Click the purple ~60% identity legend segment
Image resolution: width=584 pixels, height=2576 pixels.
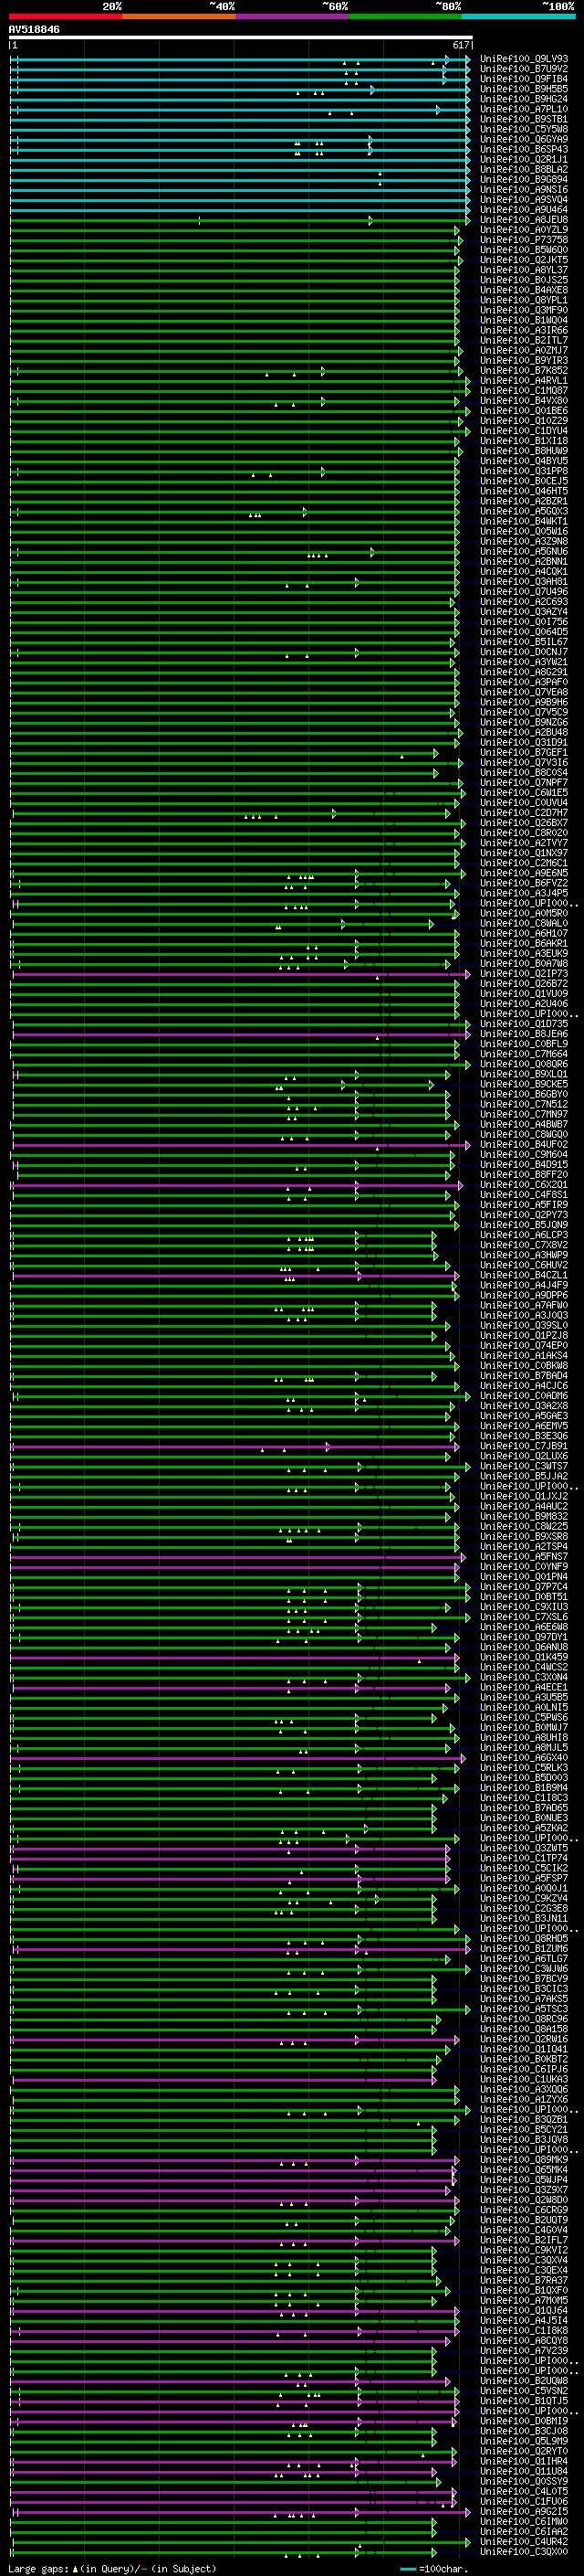click(293, 16)
